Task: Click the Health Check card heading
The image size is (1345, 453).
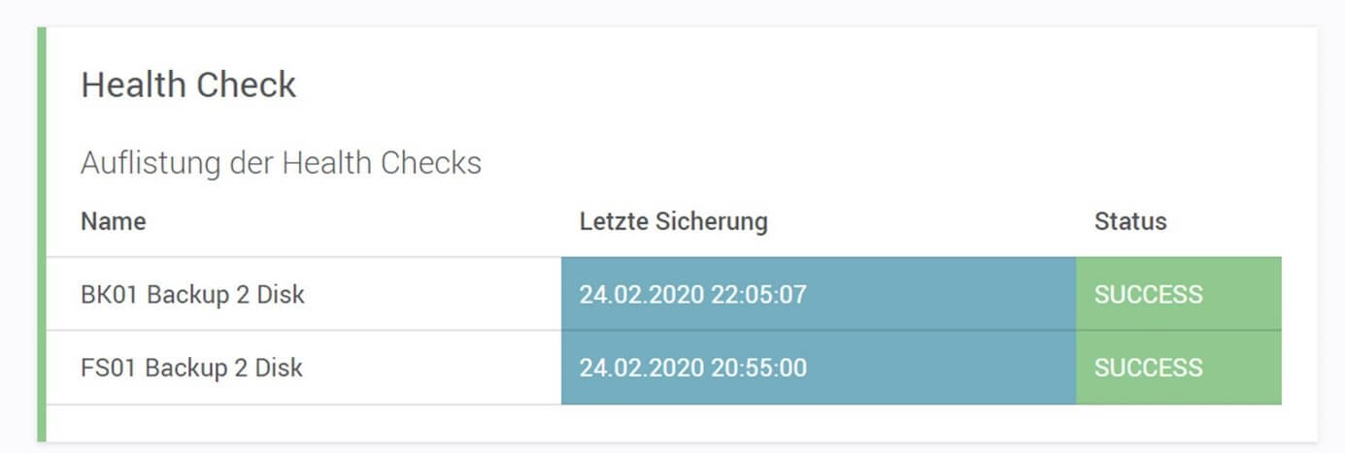Action: [188, 85]
